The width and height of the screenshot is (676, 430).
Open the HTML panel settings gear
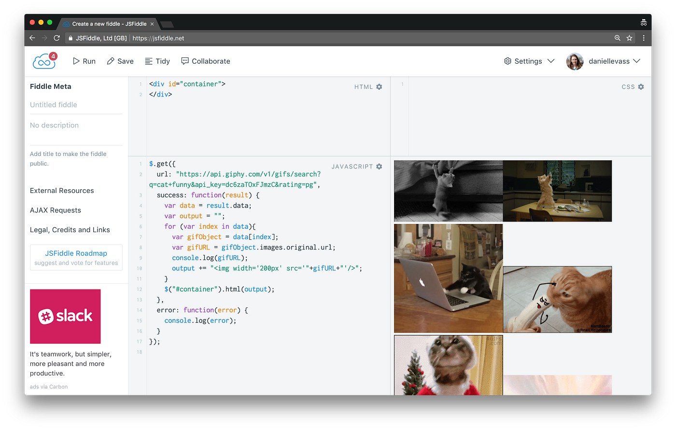click(x=379, y=87)
